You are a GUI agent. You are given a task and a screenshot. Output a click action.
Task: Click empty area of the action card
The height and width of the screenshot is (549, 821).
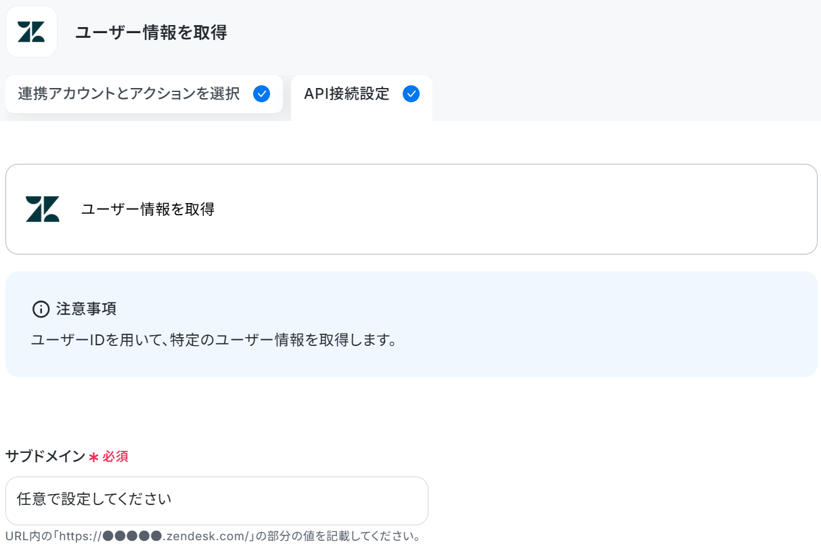tap(514, 209)
